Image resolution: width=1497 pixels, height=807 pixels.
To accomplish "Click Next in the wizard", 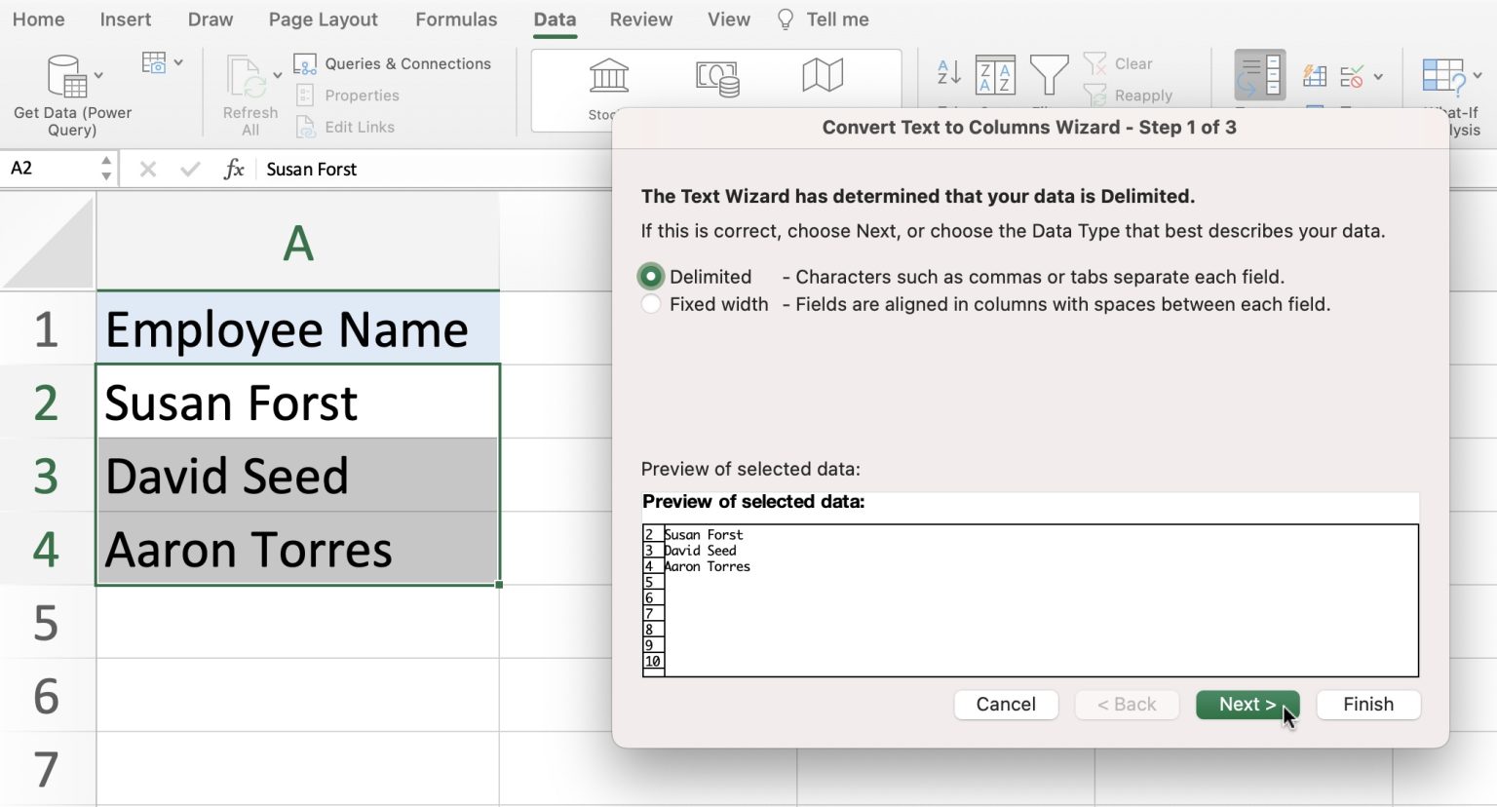I will pos(1247,705).
